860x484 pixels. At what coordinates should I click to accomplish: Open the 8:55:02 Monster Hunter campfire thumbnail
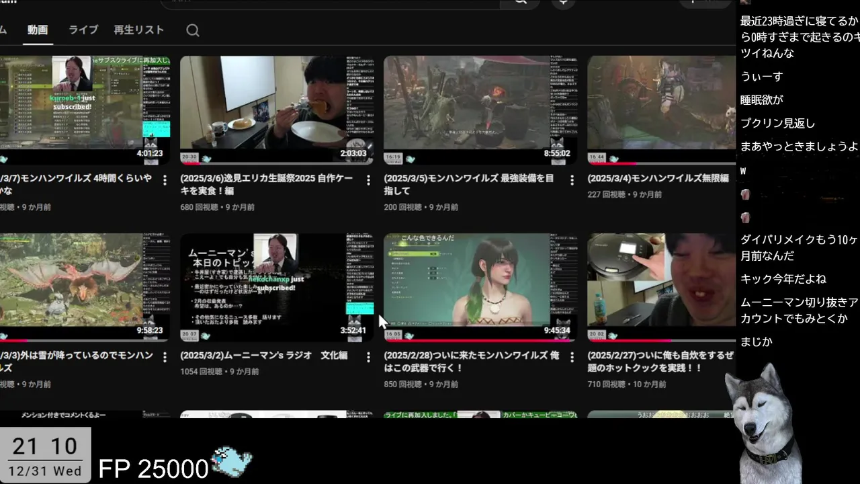(x=480, y=110)
